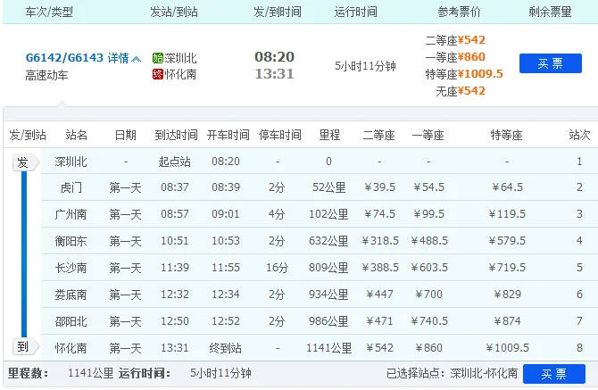
Task: Select the 长沙南 station row name
Action: pyautogui.click(x=71, y=268)
